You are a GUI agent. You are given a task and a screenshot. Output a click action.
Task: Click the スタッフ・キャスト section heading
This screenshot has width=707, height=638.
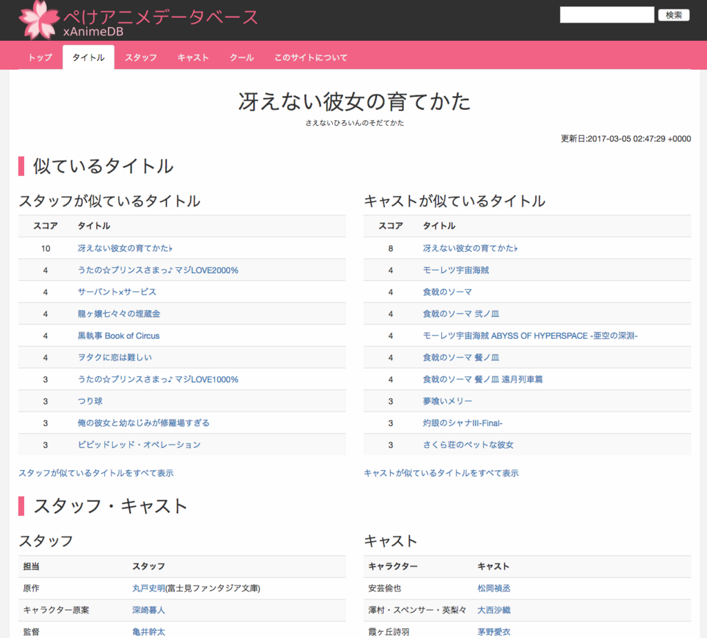pyautogui.click(x=110, y=506)
